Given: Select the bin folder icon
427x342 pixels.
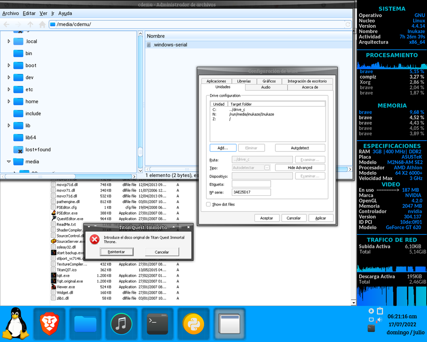Looking at the screenshot, I should tap(18, 53).
